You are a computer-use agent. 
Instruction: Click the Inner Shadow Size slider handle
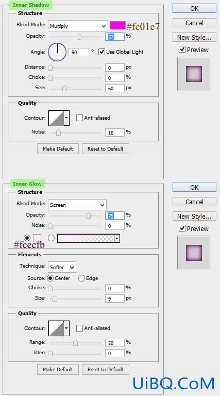coord(64,88)
